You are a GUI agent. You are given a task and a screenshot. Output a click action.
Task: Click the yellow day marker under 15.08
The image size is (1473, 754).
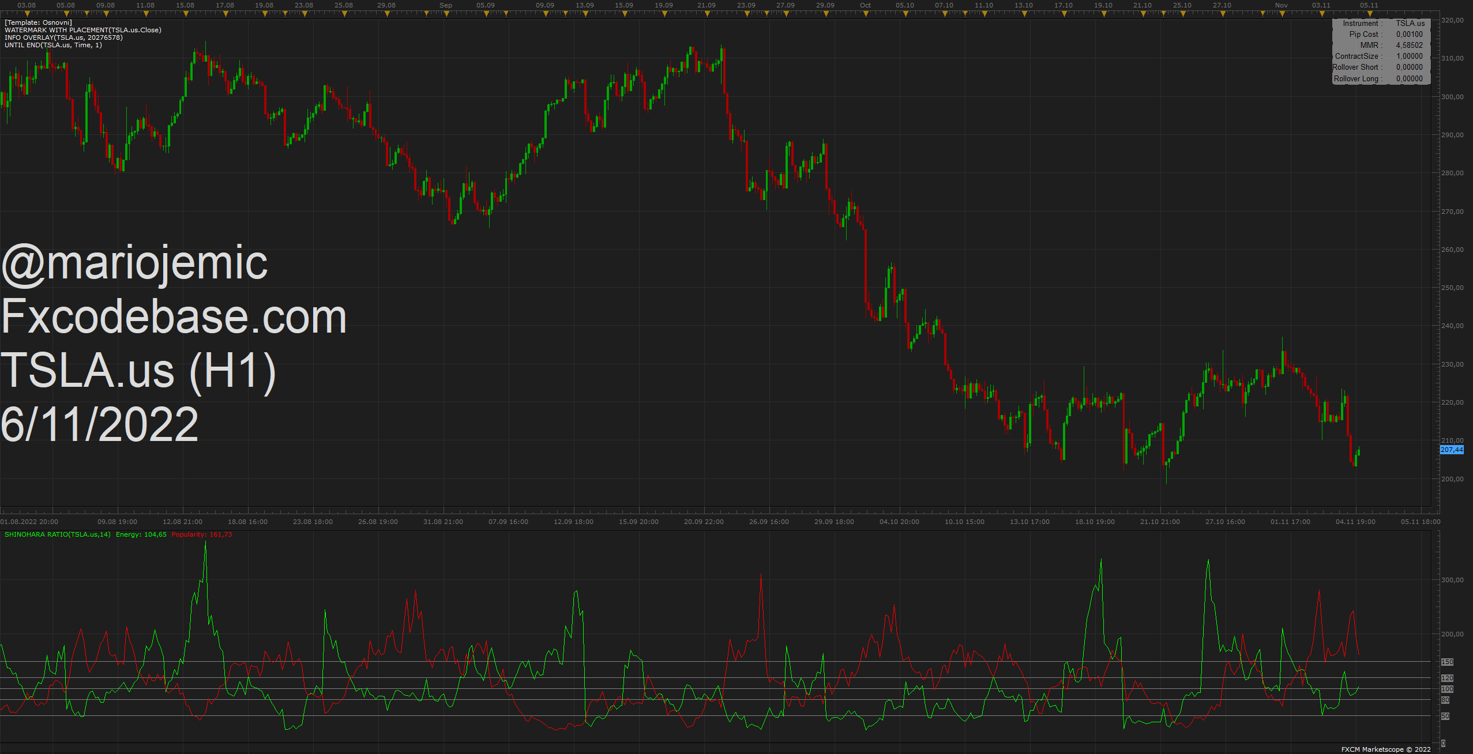tap(186, 14)
